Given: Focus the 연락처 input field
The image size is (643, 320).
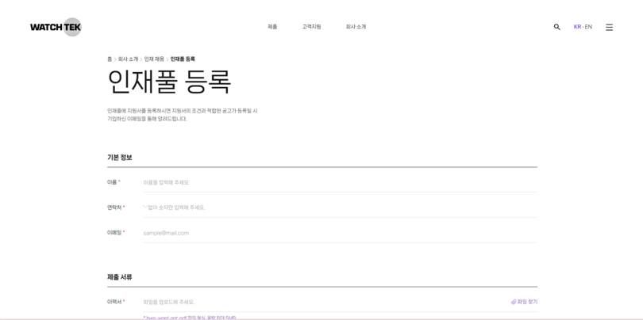Looking at the screenshot, I should pos(340,208).
